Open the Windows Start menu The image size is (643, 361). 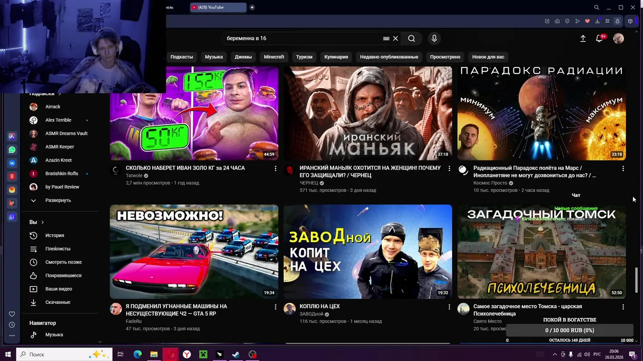point(8,354)
